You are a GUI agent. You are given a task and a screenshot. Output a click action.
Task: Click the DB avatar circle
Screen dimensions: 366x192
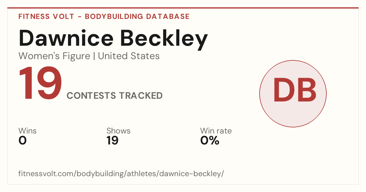(293, 94)
